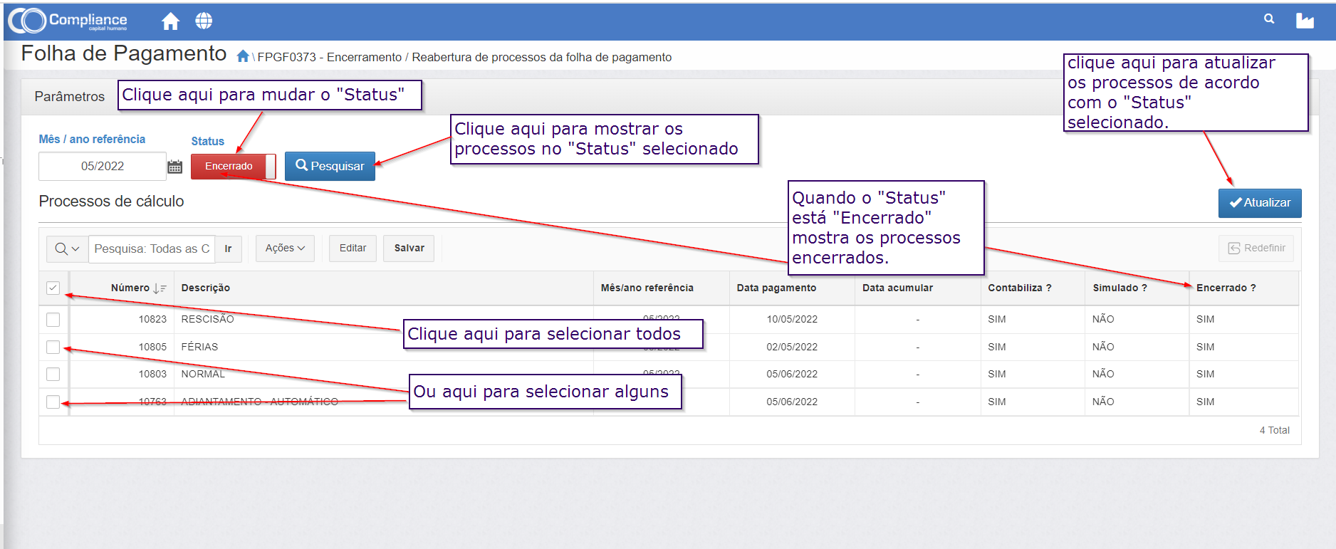The width and height of the screenshot is (1336, 549).
Task: Click the Atualizar button
Action: click(x=1260, y=203)
